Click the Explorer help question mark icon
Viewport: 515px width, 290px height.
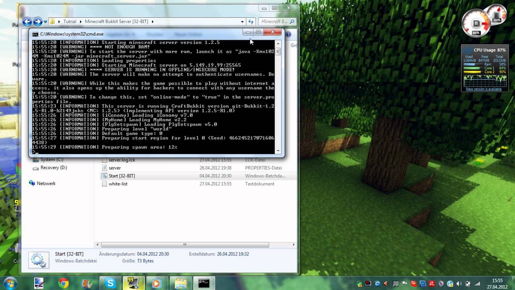coord(288,35)
